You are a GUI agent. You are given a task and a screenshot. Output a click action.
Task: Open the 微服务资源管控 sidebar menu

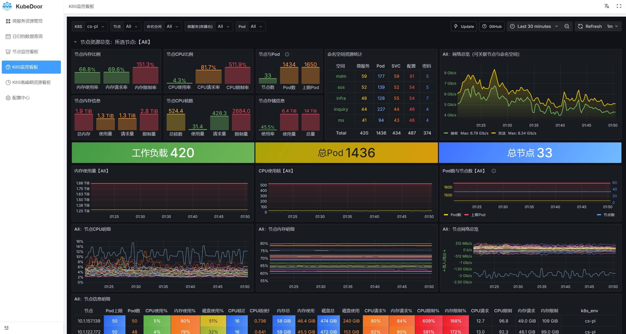31,21
